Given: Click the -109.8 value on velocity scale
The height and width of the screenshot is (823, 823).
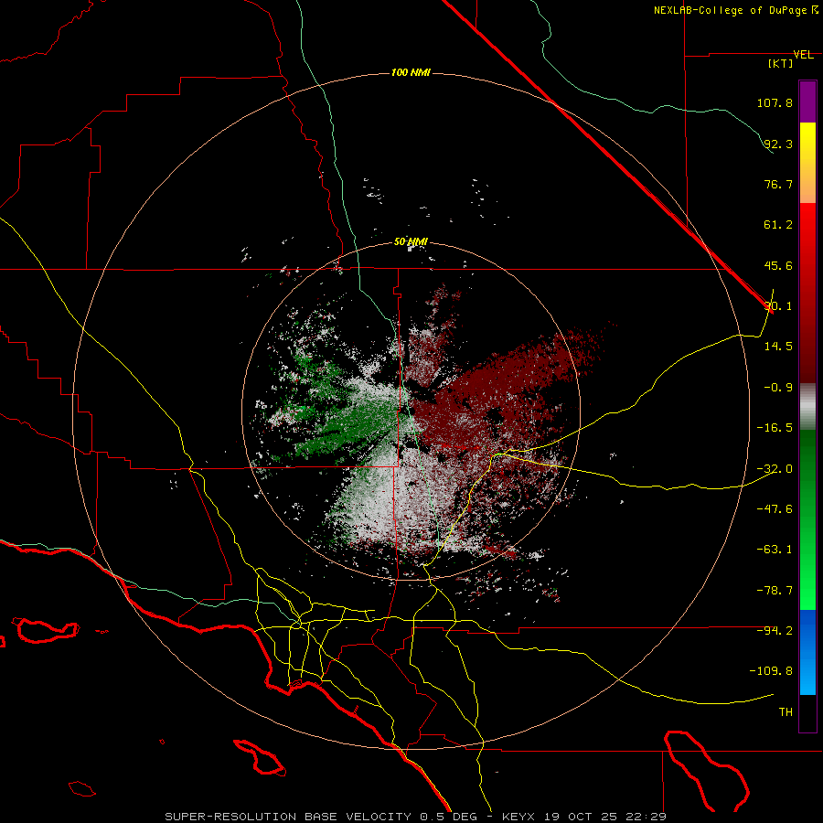Looking at the screenshot, I should click(x=772, y=671).
